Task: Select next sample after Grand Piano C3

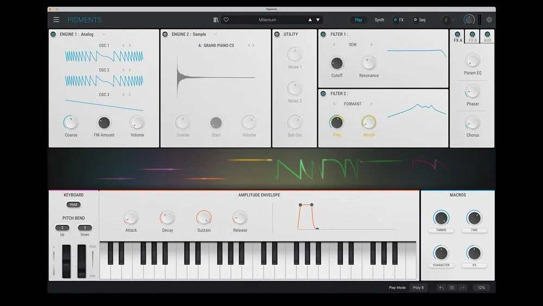Action: (x=254, y=46)
